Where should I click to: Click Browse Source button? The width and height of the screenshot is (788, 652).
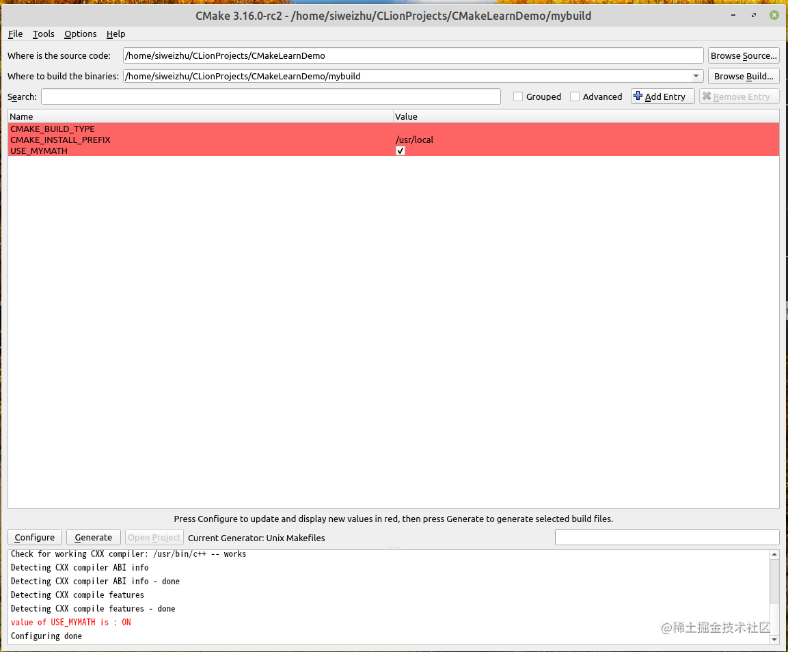point(744,55)
